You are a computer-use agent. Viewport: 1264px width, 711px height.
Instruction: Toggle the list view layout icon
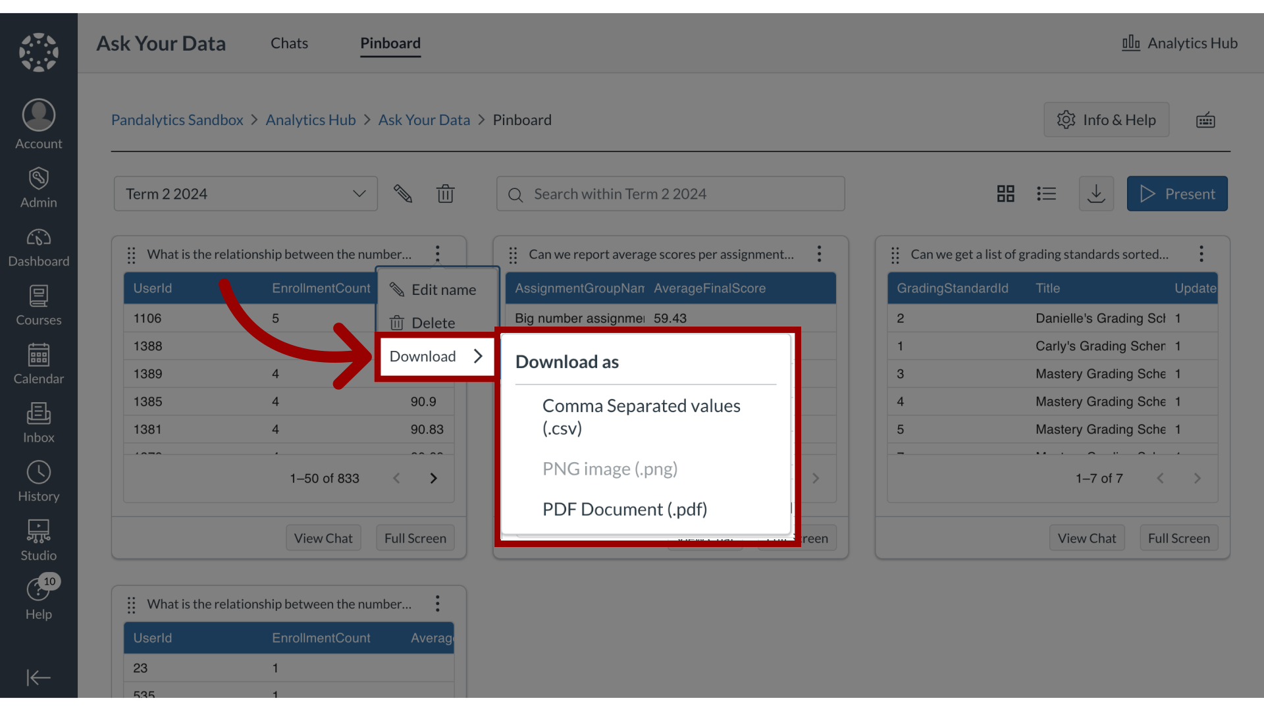coord(1045,194)
